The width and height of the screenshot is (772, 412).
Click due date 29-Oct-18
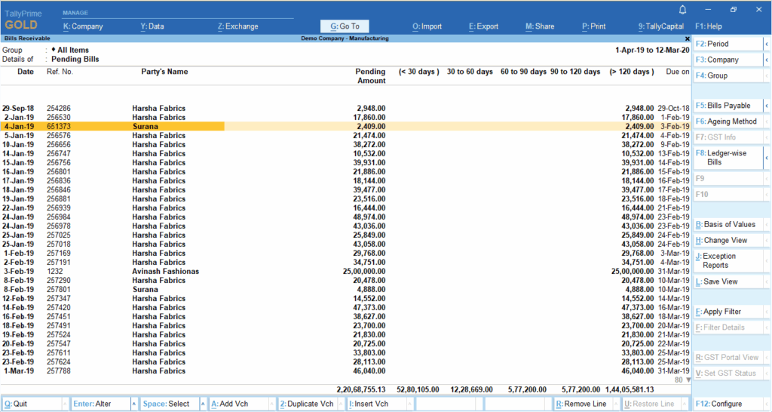673,108
